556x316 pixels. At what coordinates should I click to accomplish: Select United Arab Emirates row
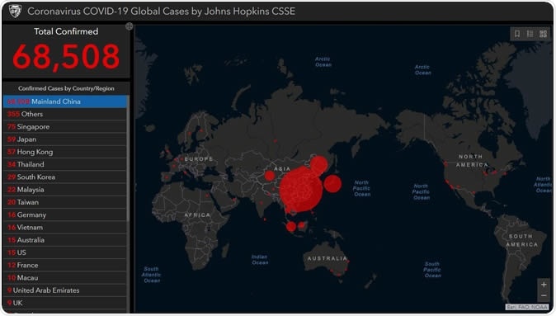coord(65,290)
